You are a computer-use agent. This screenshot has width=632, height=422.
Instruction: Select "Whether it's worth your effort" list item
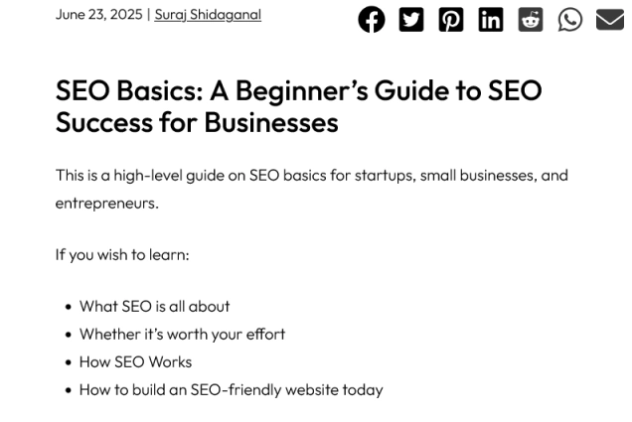[x=182, y=335]
